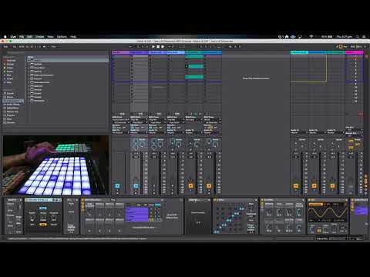Expand the External Instrument entry in browser
Viewport: 370px width, 277px height.
point(29,75)
